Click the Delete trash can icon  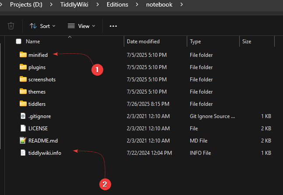pos(11,26)
